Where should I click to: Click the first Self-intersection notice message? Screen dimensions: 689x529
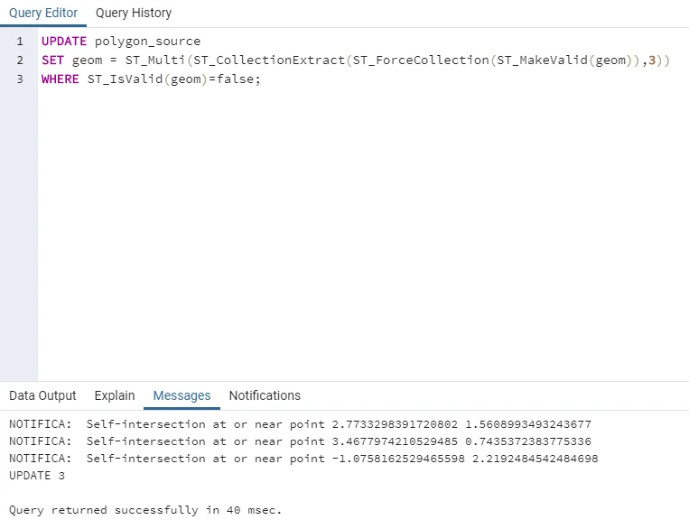click(x=300, y=424)
